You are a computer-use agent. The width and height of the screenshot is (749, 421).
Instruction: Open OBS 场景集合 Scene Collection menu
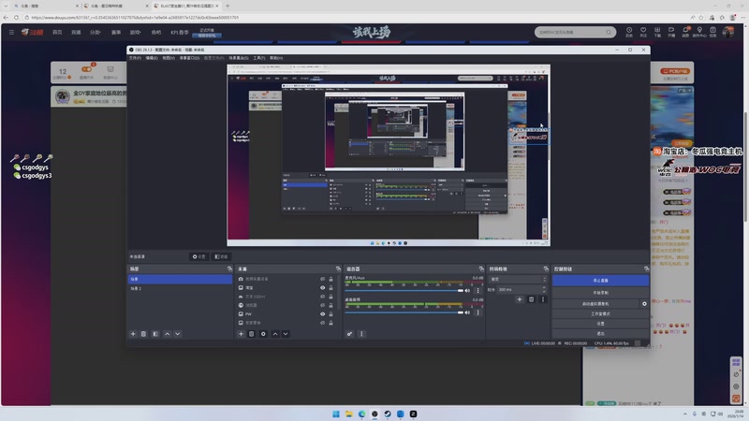coord(239,58)
